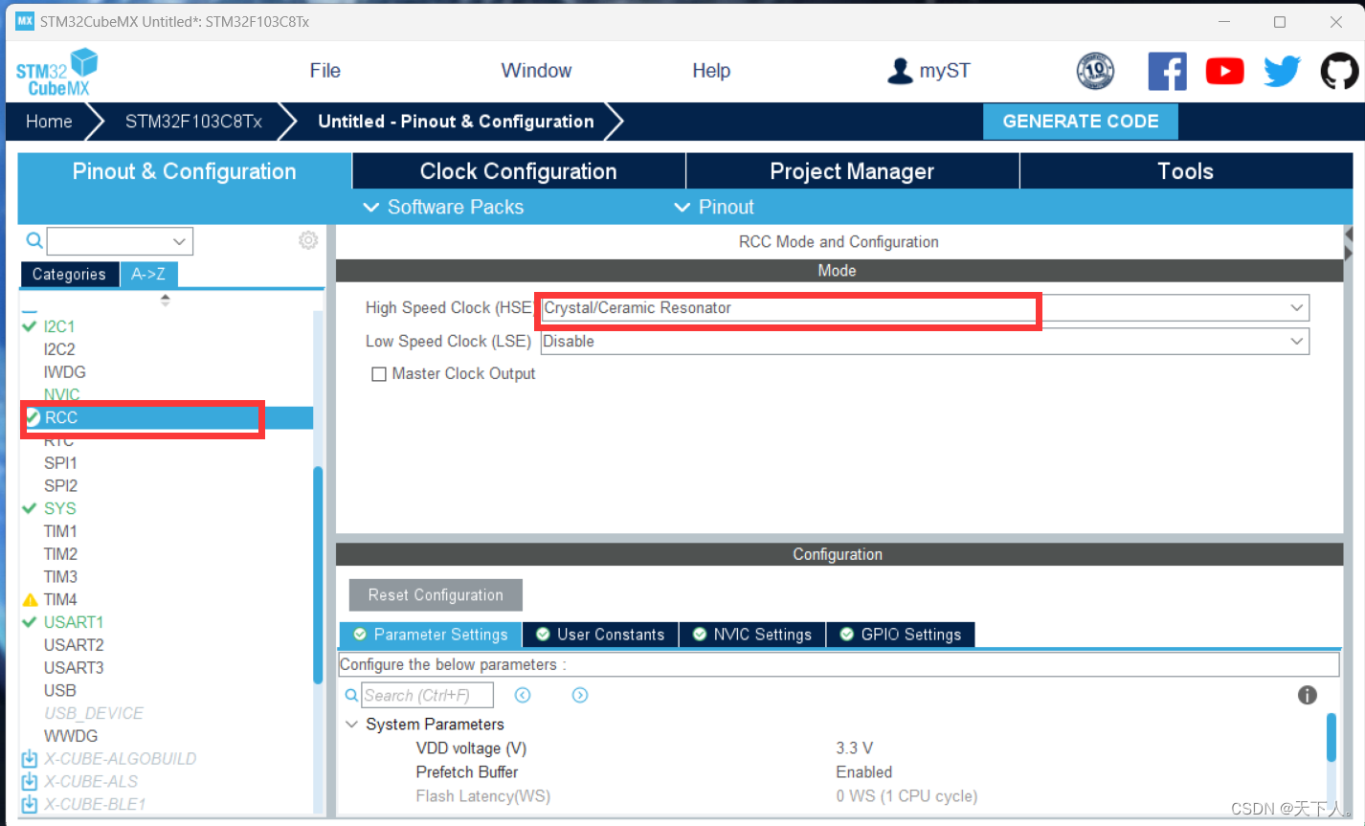Click the STM32CubeMX logo
Screen dimensions: 1365x826
coord(57,73)
